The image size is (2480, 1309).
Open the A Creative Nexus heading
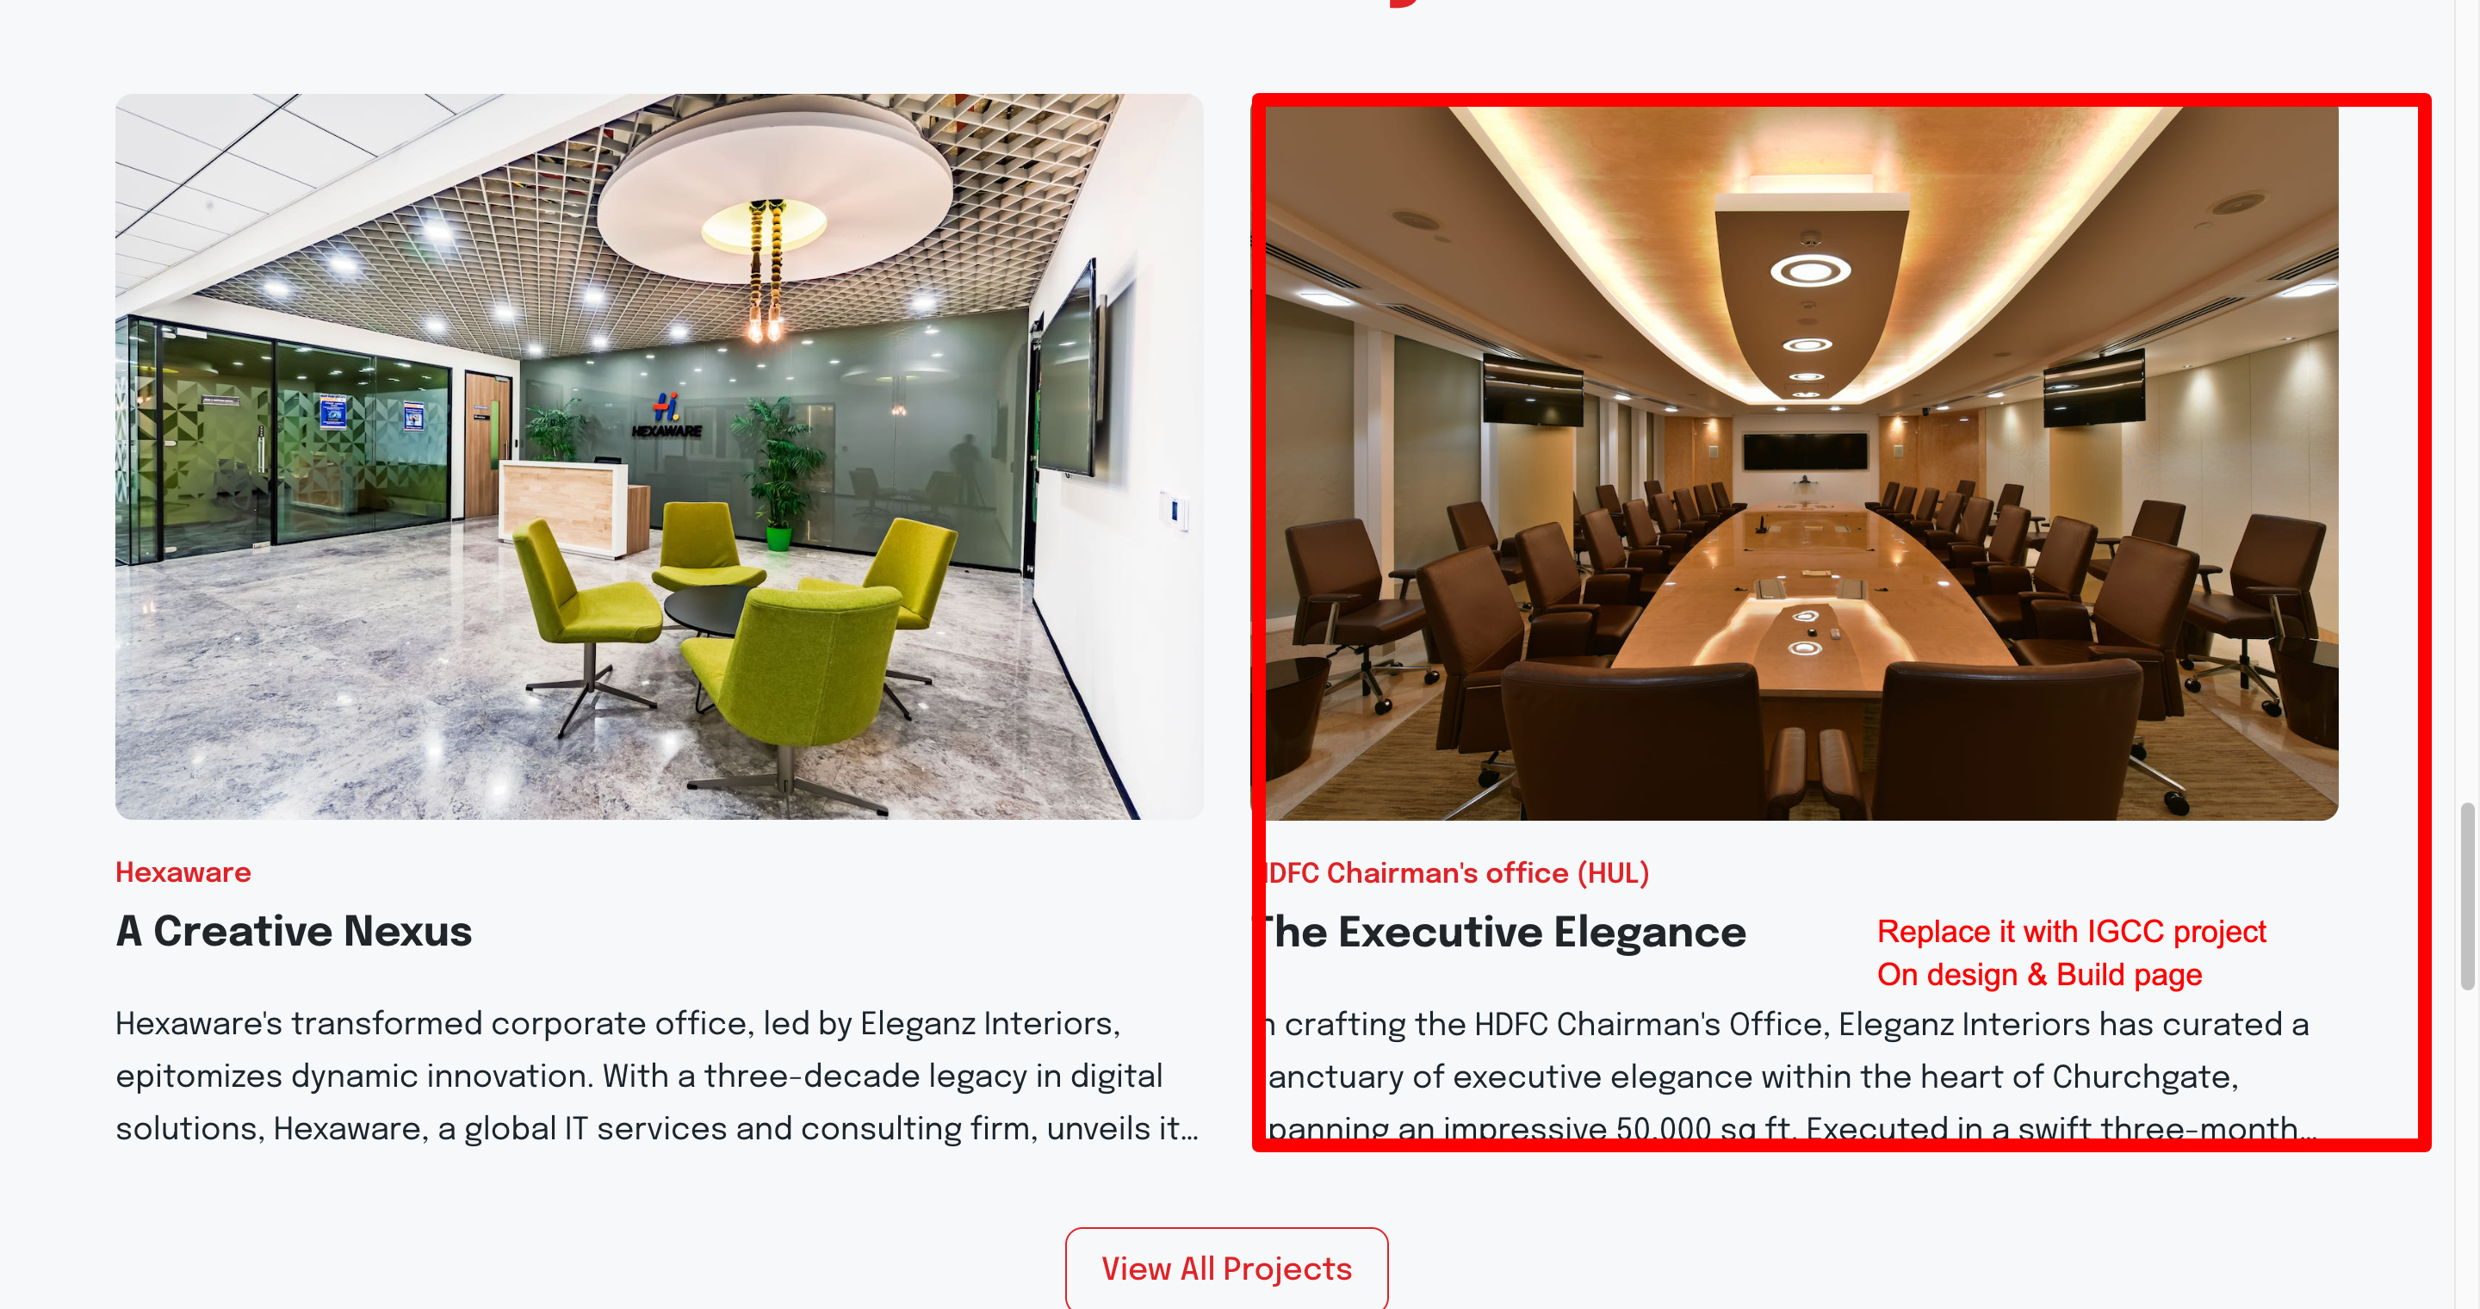click(294, 931)
